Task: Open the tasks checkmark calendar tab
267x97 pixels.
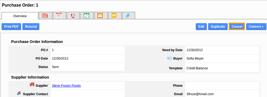Action: point(87,16)
